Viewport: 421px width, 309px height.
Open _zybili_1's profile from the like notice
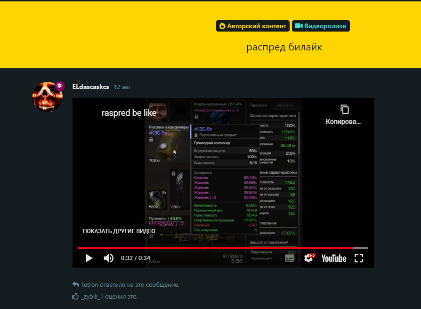[x=92, y=297]
